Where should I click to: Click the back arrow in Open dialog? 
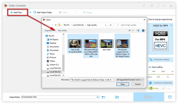tap(44, 25)
